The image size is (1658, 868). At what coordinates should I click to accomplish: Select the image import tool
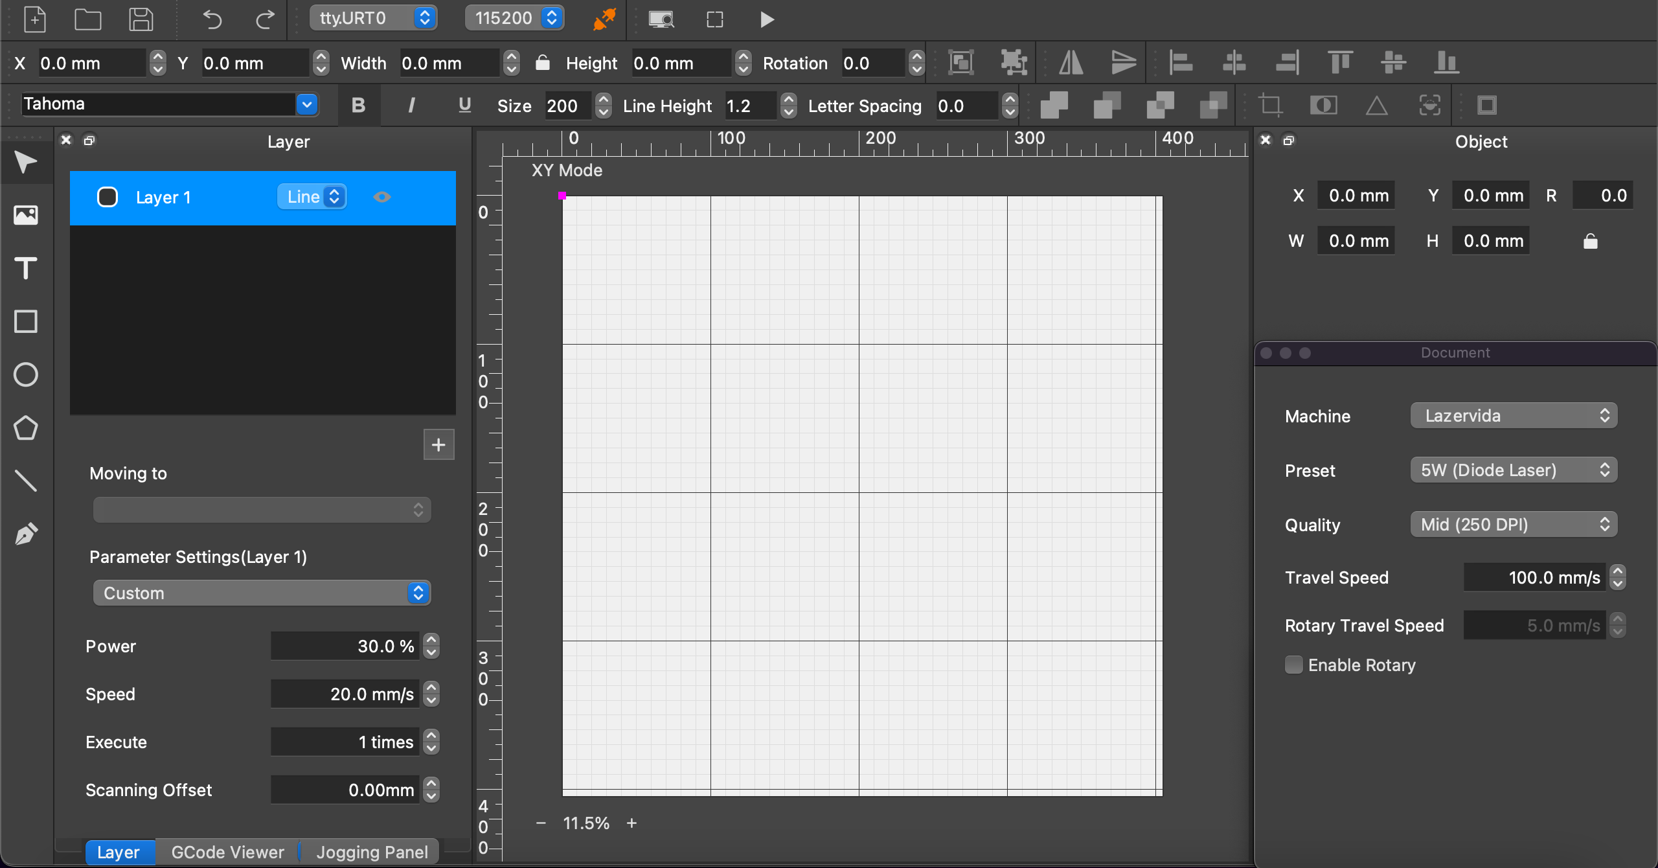(x=26, y=215)
